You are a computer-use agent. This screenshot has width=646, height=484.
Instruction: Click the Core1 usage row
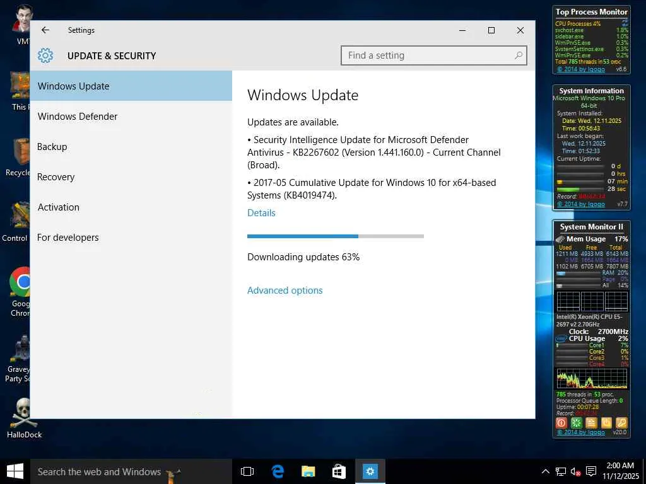[592, 345]
